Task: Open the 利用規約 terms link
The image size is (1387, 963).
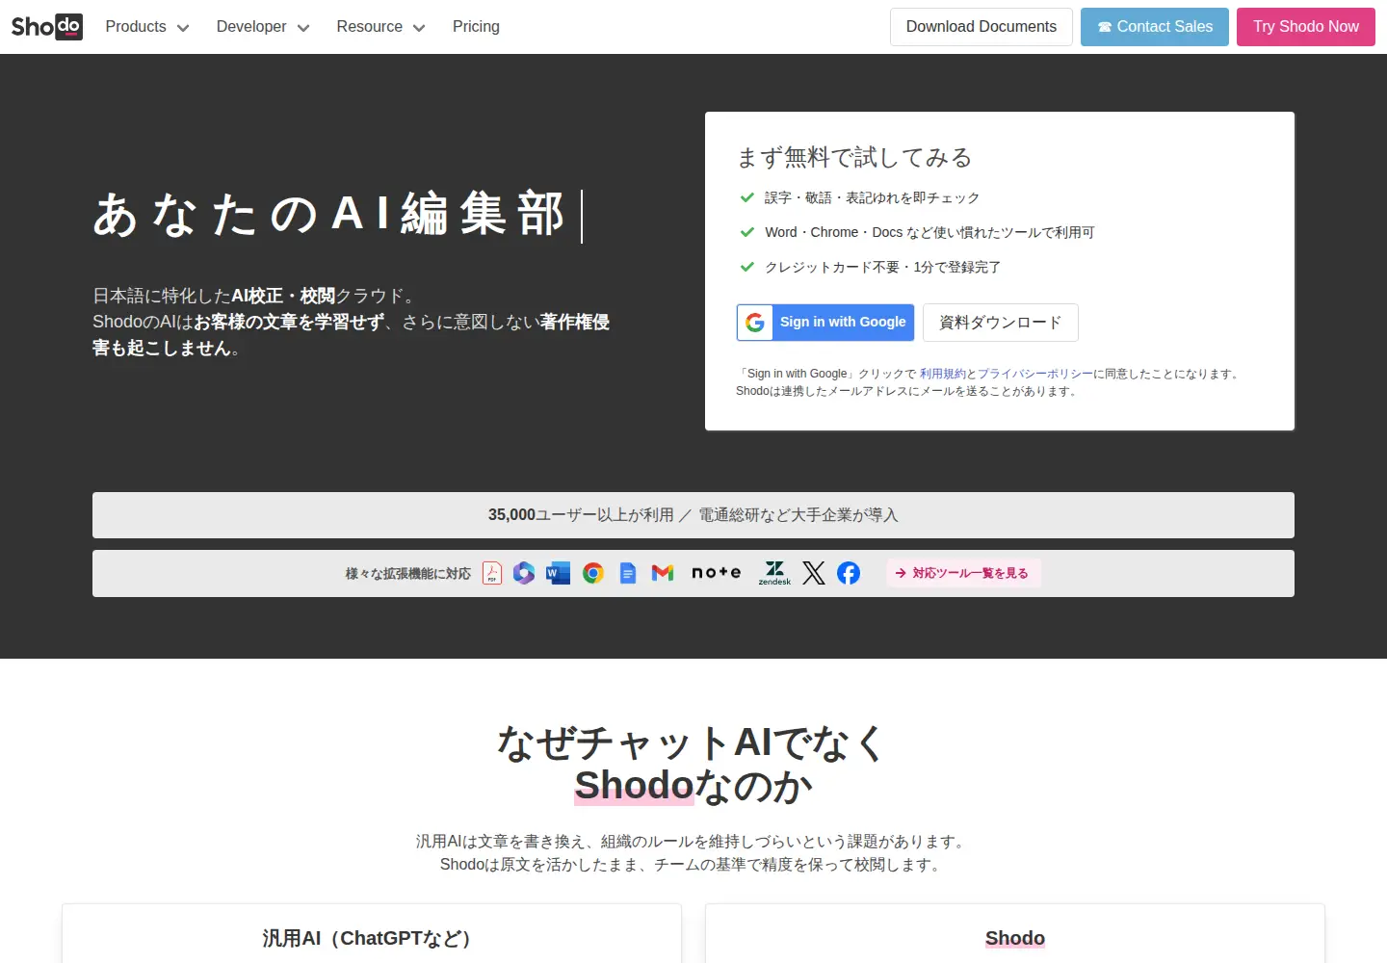Action: pyautogui.click(x=942, y=374)
